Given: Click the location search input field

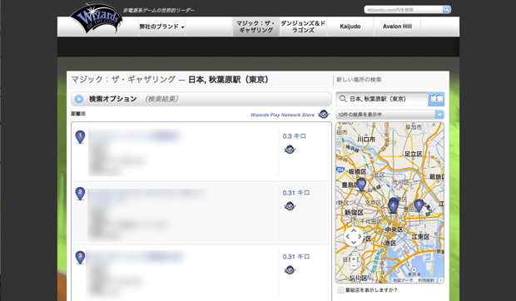Looking at the screenshot, I should [382, 99].
